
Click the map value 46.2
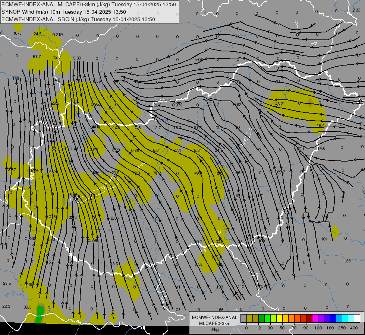pos(279,104)
